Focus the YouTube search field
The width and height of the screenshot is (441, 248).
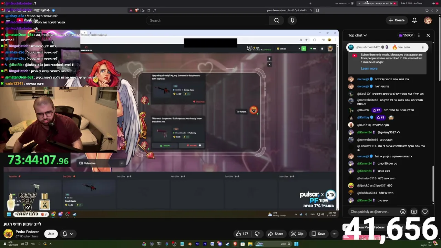pyautogui.click(x=208, y=20)
